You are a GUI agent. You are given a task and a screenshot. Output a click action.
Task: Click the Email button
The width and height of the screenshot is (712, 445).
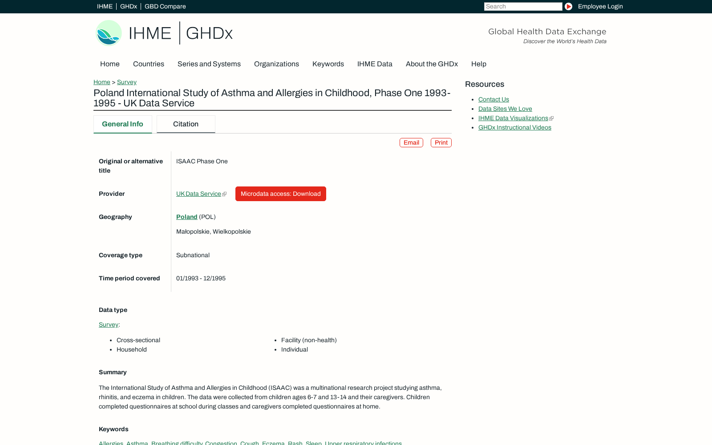pos(411,142)
